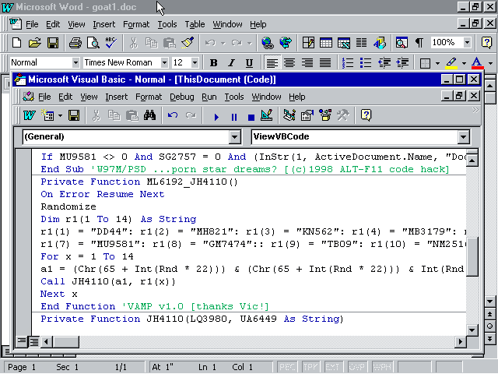498x374 pixels.
Task: Open the Debug menu in Visual Basic
Action: 181,97
